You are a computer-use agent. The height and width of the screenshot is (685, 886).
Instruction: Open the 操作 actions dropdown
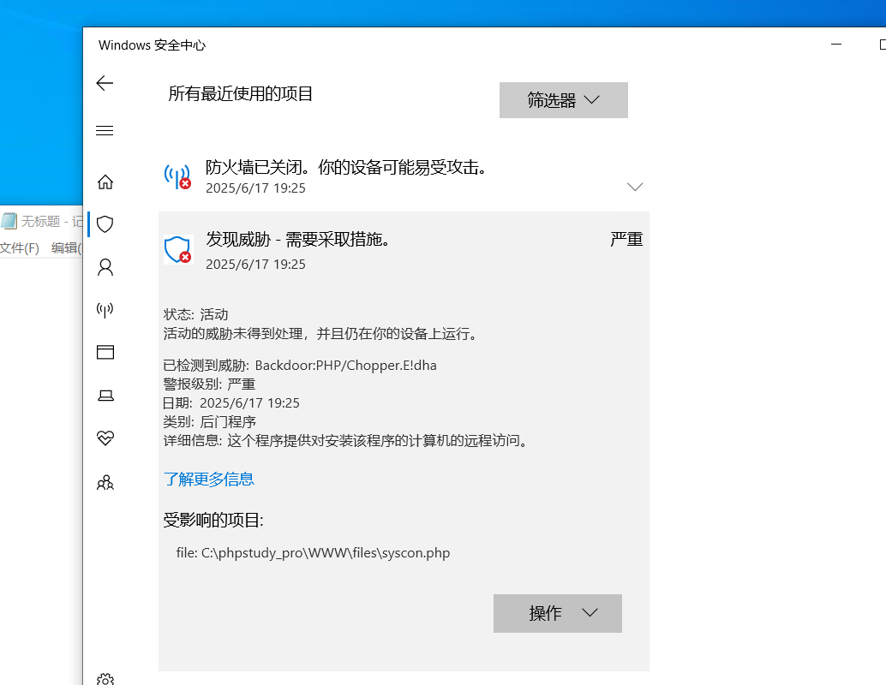(x=558, y=613)
